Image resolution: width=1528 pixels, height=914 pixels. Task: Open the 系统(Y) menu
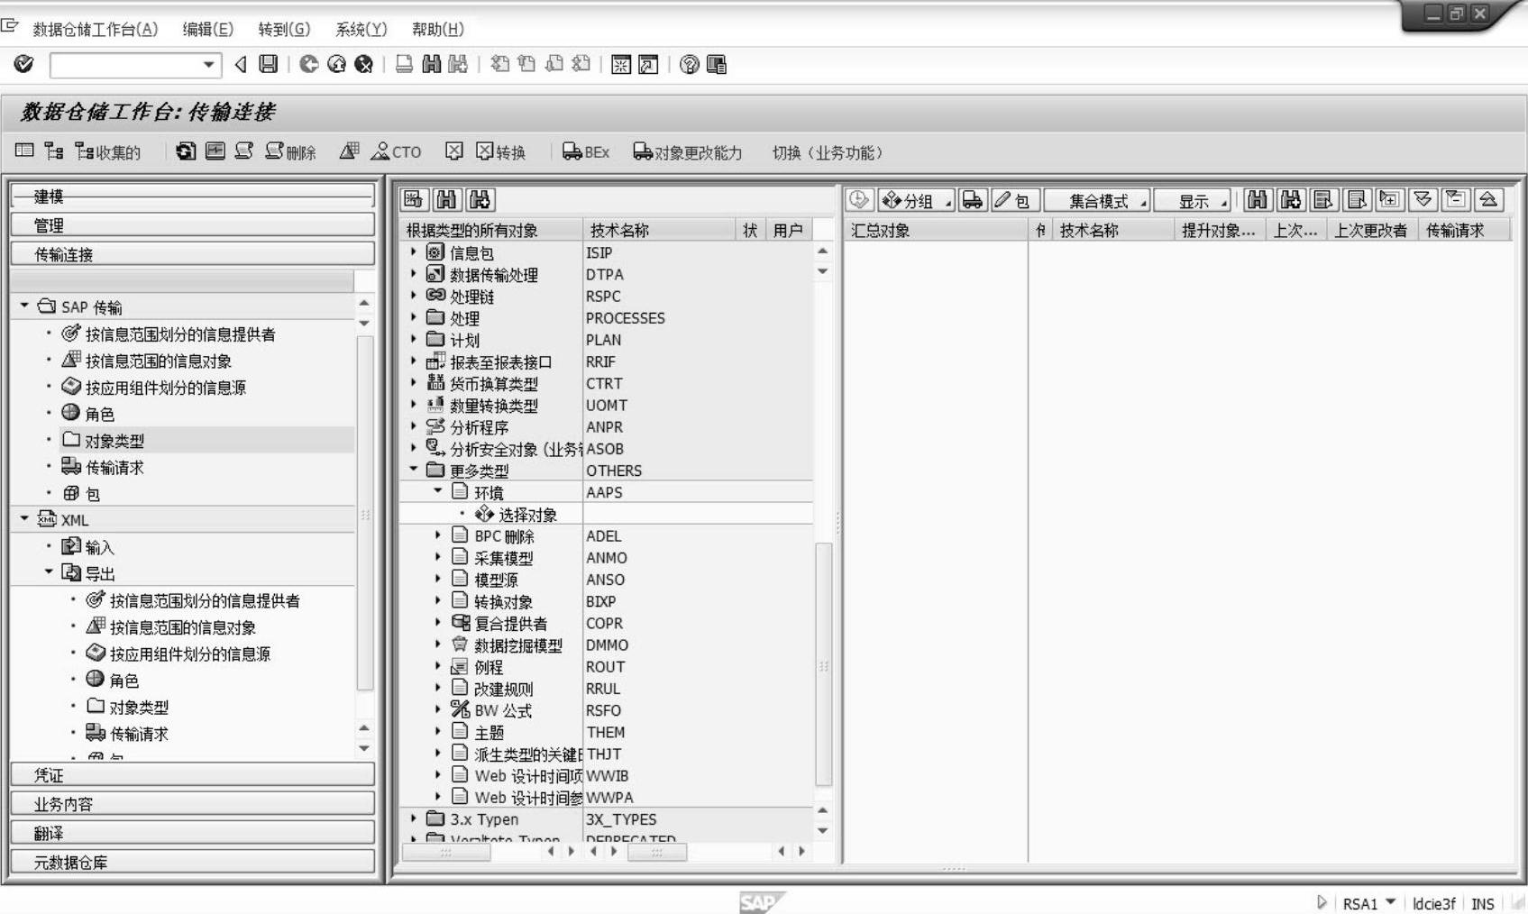pos(361,29)
